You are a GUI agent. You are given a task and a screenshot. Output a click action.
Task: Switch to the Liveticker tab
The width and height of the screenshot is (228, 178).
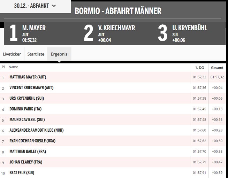click(12, 54)
